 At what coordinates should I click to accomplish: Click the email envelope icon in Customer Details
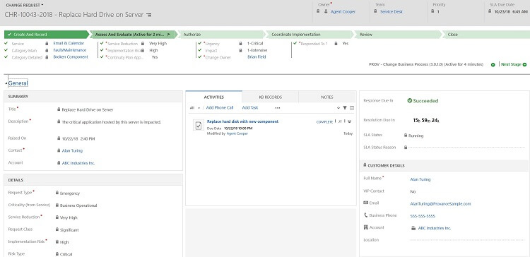365,203
